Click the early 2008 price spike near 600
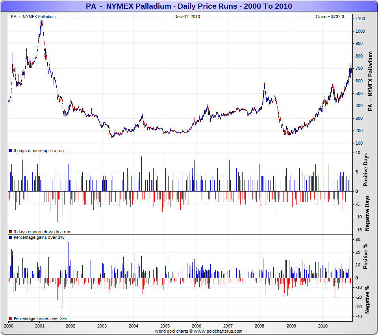378x335 pixels. pyautogui.click(x=265, y=82)
